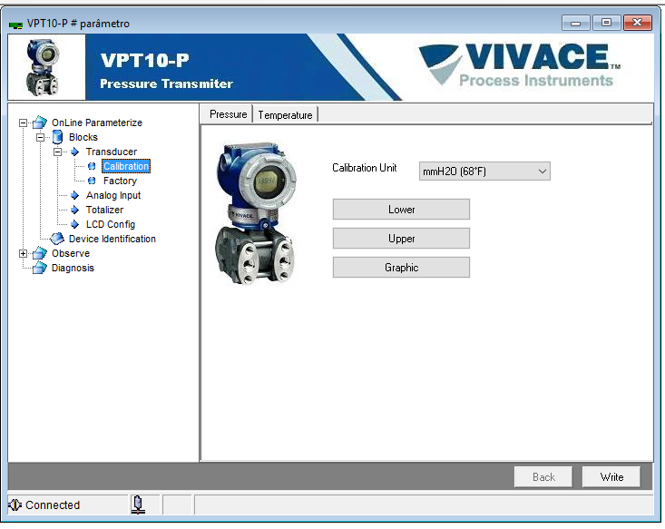Click the Factory node bullet icon
The width and height of the screenshot is (665, 529).
[x=92, y=181]
